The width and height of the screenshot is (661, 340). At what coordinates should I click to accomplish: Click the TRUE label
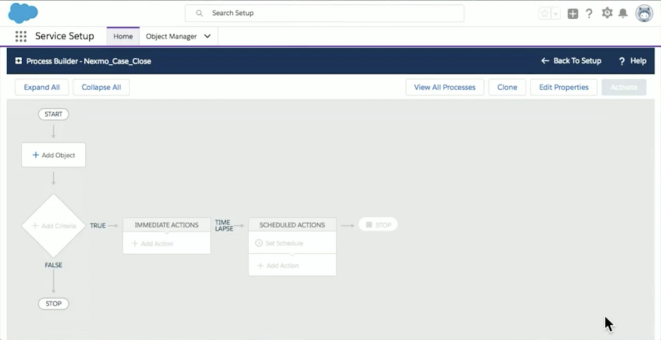click(x=97, y=226)
